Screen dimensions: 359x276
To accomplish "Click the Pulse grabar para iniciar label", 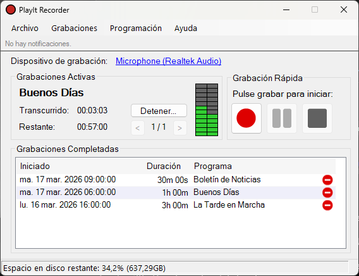I will tap(283, 94).
